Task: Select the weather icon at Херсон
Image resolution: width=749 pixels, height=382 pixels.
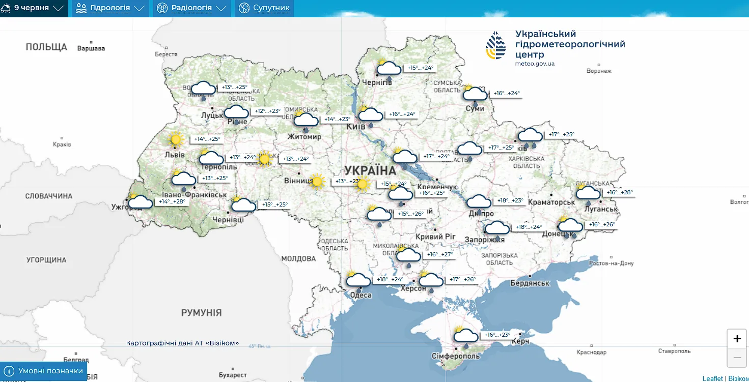Action: click(x=430, y=282)
